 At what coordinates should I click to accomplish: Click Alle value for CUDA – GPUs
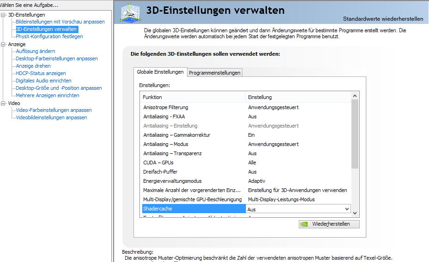tap(252, 163)
